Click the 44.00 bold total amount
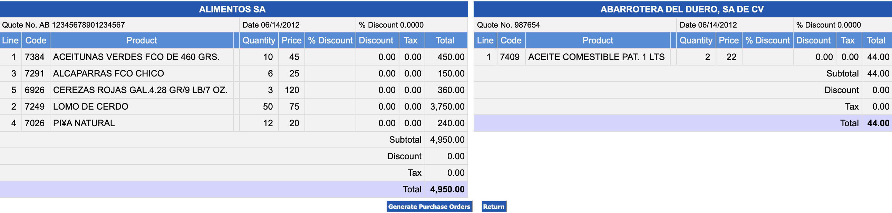The height and width of the screenshot is (213, 892). [x=878, y=123]
